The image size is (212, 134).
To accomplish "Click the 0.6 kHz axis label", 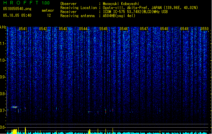I will coord(3,127).
